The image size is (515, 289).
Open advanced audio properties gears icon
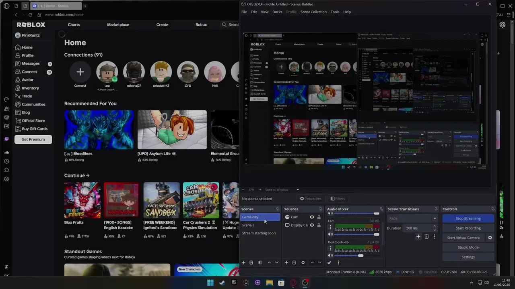pyautogui.click(x=329, y=263)
